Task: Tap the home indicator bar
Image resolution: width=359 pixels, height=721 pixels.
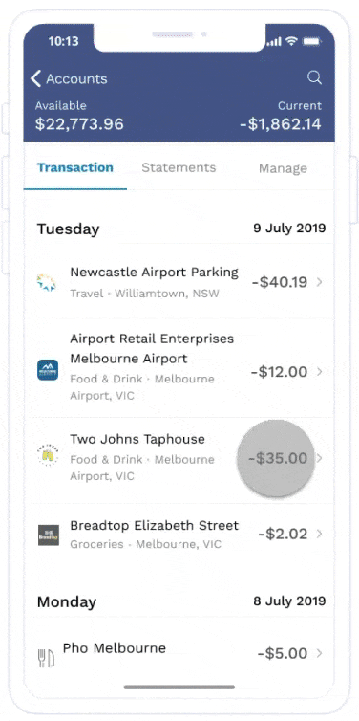Action: (x=179, y=688)
